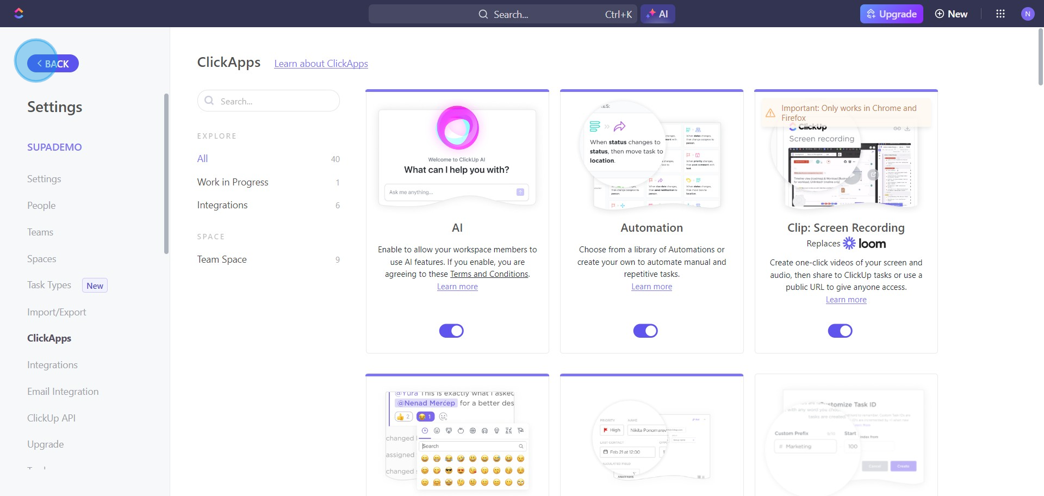This screenshot has width=1044, height=496.
Task: Go back with the BACK button
Action: [53, 64]
